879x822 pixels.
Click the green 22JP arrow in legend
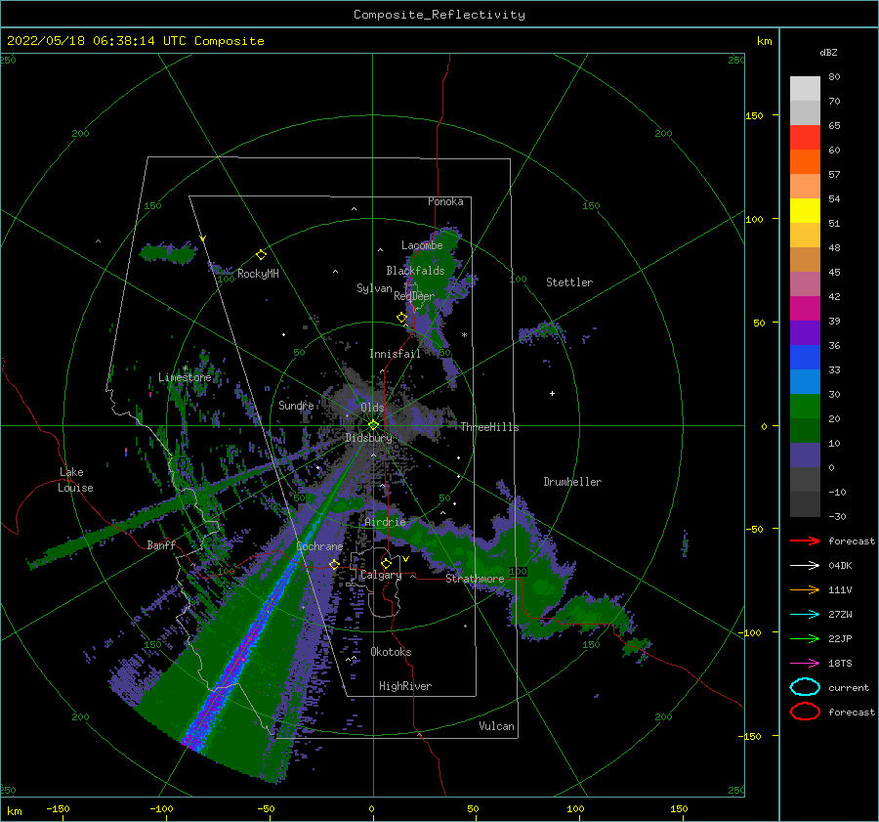click(805, 638)
